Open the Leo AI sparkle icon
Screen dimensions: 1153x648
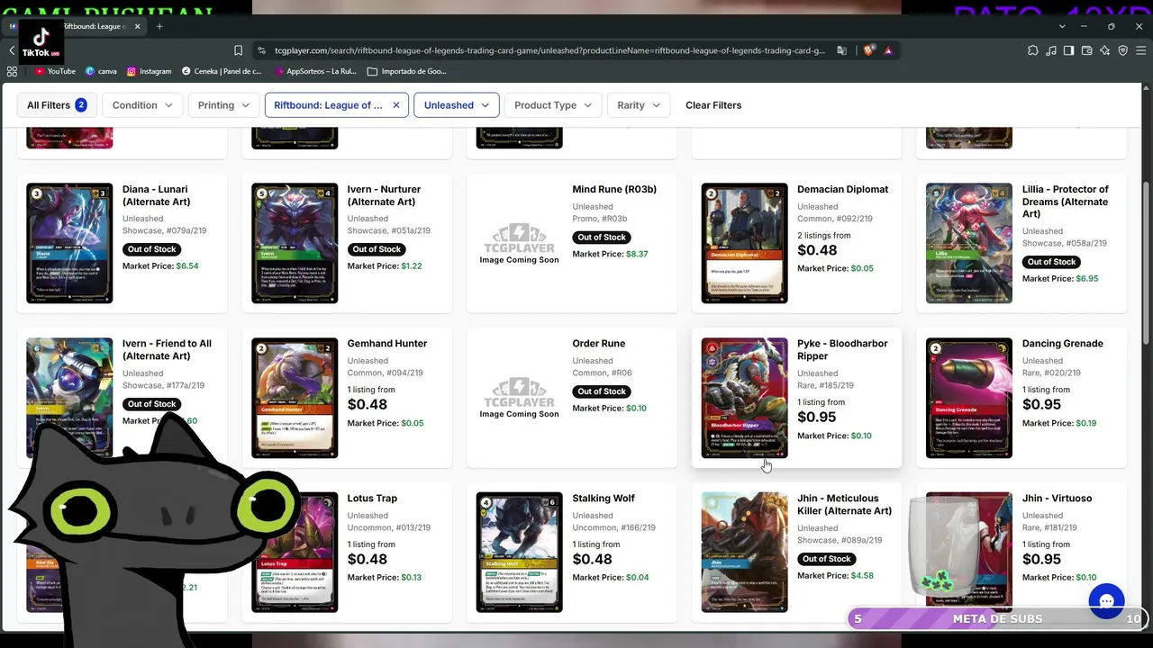(x=1105, y=50)
